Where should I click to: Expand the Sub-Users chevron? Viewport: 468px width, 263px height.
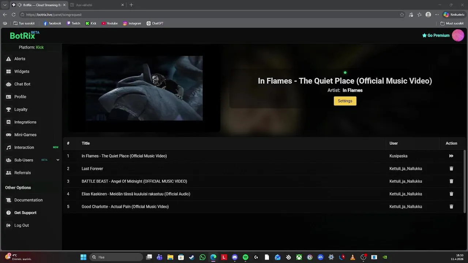[x=58, y=160]
